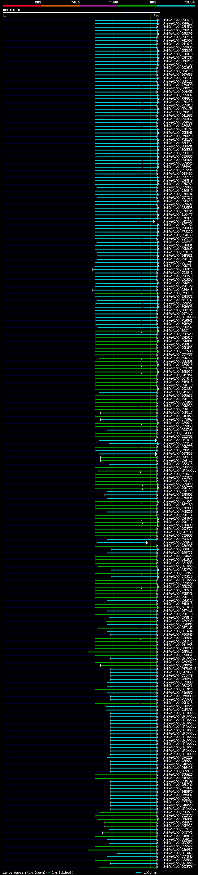198x875 pixels.
Task: Select the UniRef100_B6V686 label
Action: [178, 75]
